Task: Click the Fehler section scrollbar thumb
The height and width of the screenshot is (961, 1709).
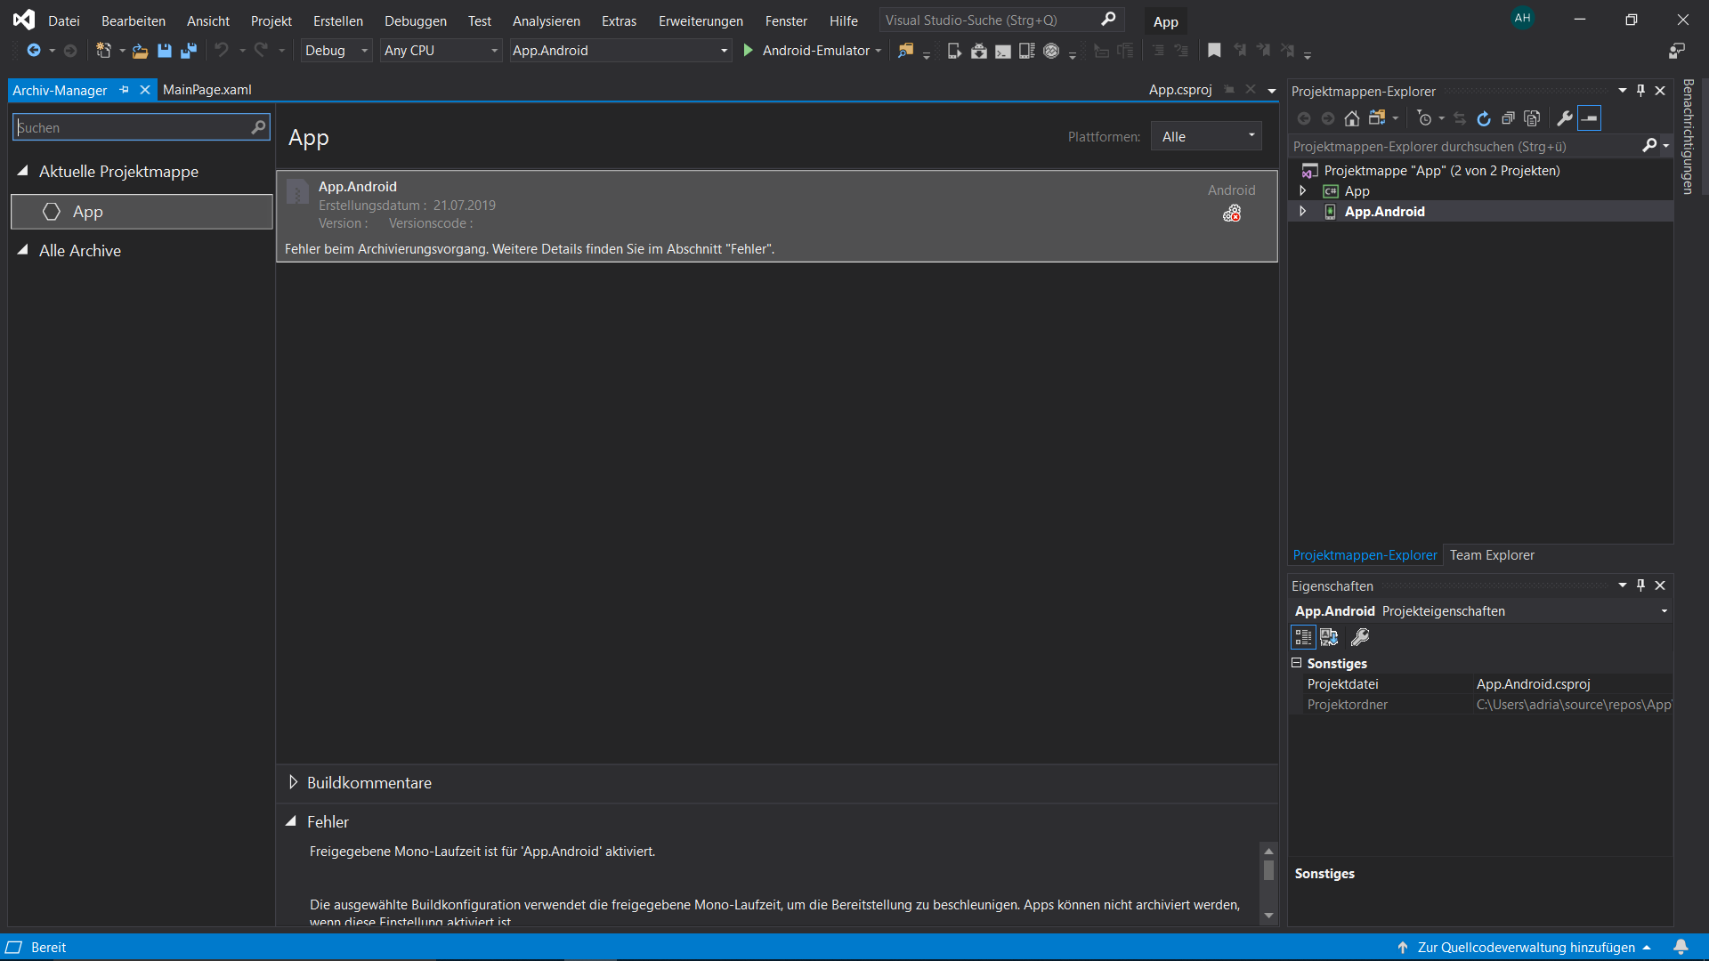Action: [1269, 870]
